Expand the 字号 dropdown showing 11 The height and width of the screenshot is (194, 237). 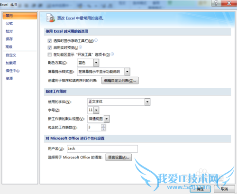coord(96,110)
